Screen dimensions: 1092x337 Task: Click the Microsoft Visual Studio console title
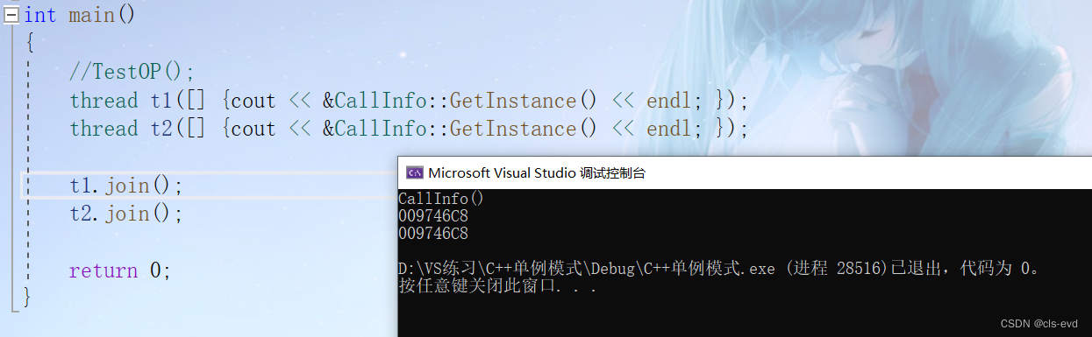(537, 172)
